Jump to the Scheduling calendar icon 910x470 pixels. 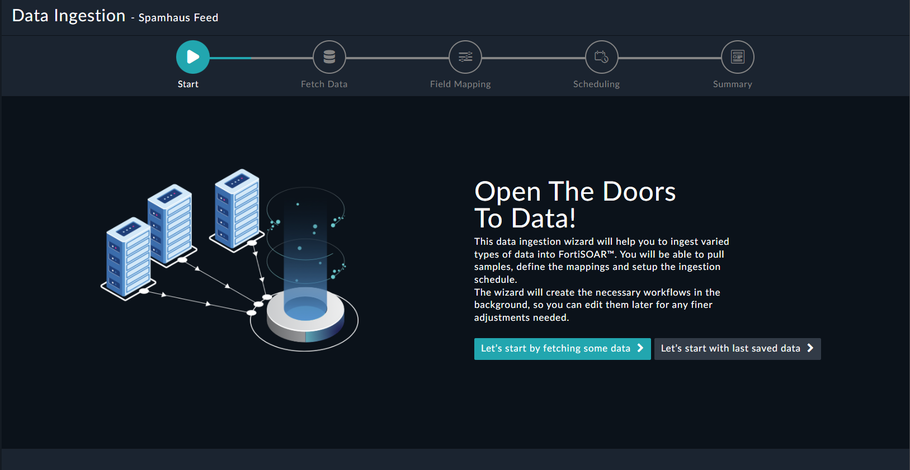[x=602, y=57]
